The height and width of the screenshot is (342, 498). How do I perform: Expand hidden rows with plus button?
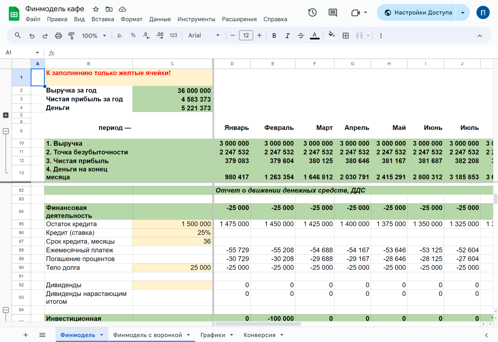(5, 115)
